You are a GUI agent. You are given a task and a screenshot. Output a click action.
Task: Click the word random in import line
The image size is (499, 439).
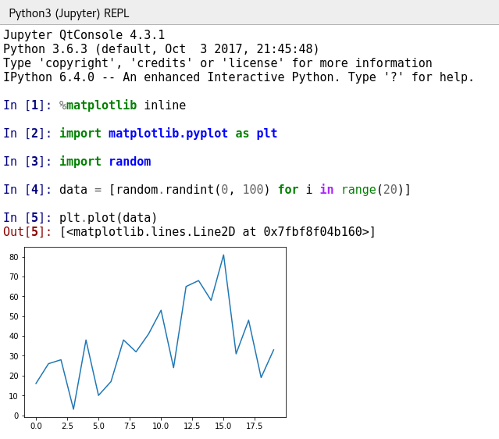130,162
